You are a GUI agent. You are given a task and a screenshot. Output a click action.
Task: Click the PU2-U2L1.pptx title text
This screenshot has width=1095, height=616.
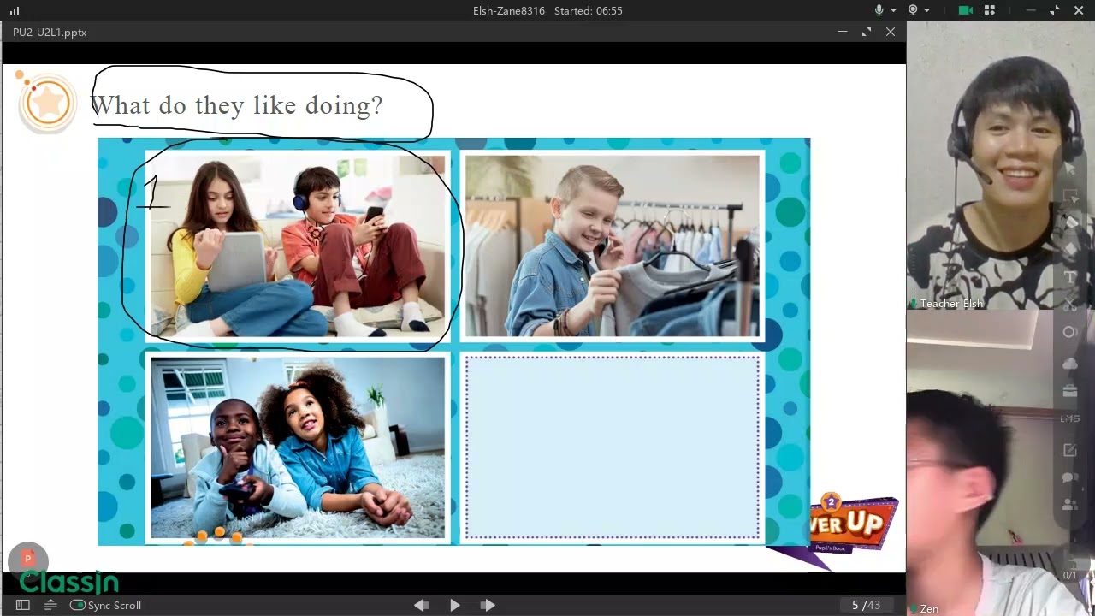coord(50,32)
